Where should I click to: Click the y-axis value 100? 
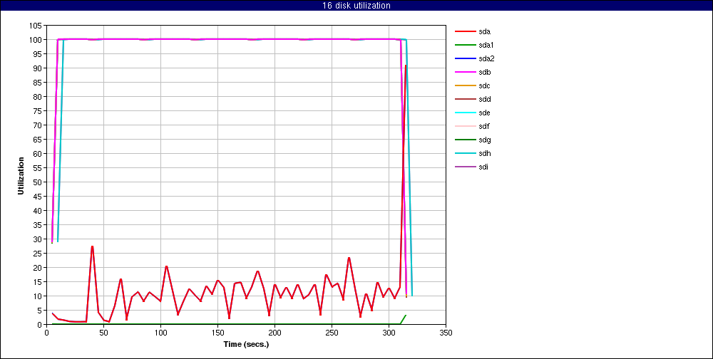[x=37, y=40]
